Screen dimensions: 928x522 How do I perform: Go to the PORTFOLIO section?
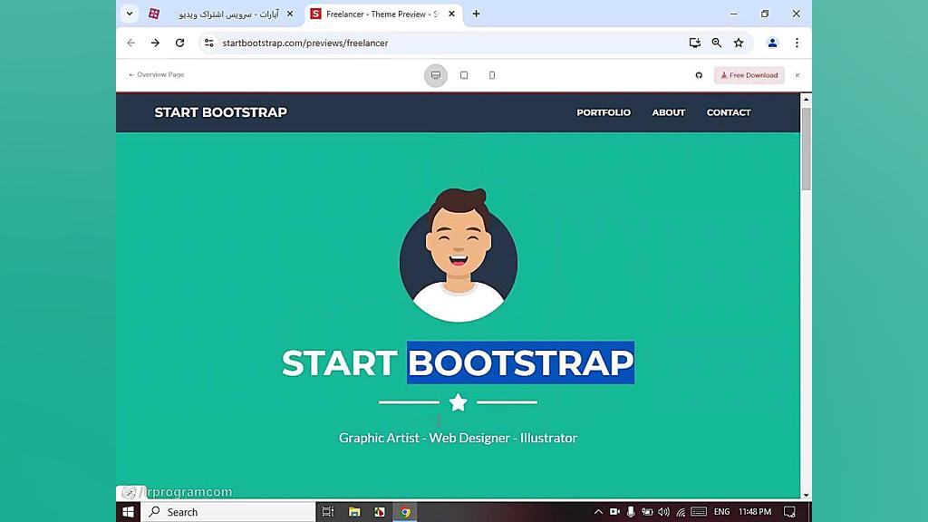tap(604, 112)
